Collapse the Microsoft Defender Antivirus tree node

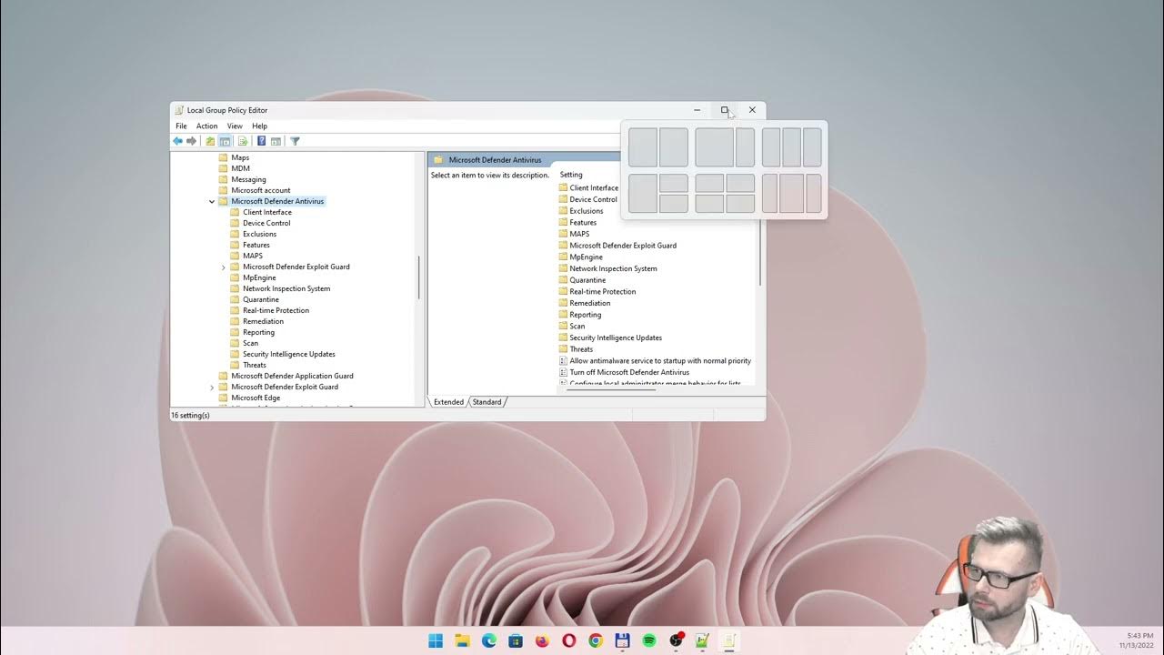212,201
